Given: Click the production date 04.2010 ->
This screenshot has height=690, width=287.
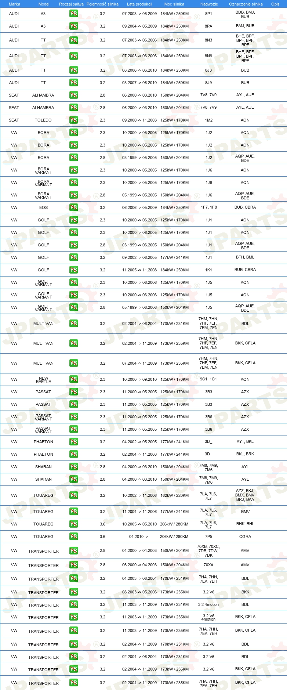Looking at the screenshot, I should [x=139, y=537].
